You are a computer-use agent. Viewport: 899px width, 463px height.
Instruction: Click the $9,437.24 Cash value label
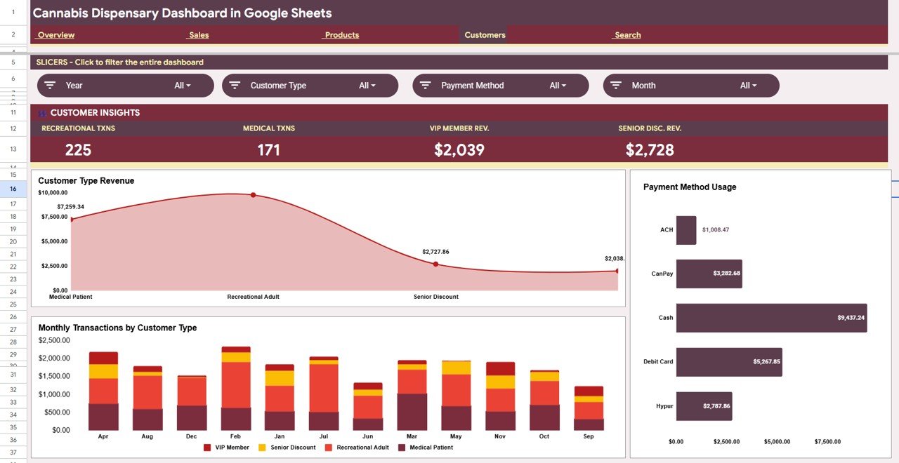(851, 318)
